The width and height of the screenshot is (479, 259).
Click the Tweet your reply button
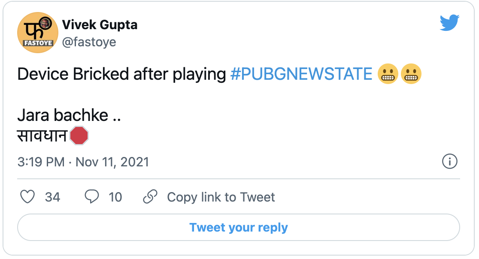(239, 228)
